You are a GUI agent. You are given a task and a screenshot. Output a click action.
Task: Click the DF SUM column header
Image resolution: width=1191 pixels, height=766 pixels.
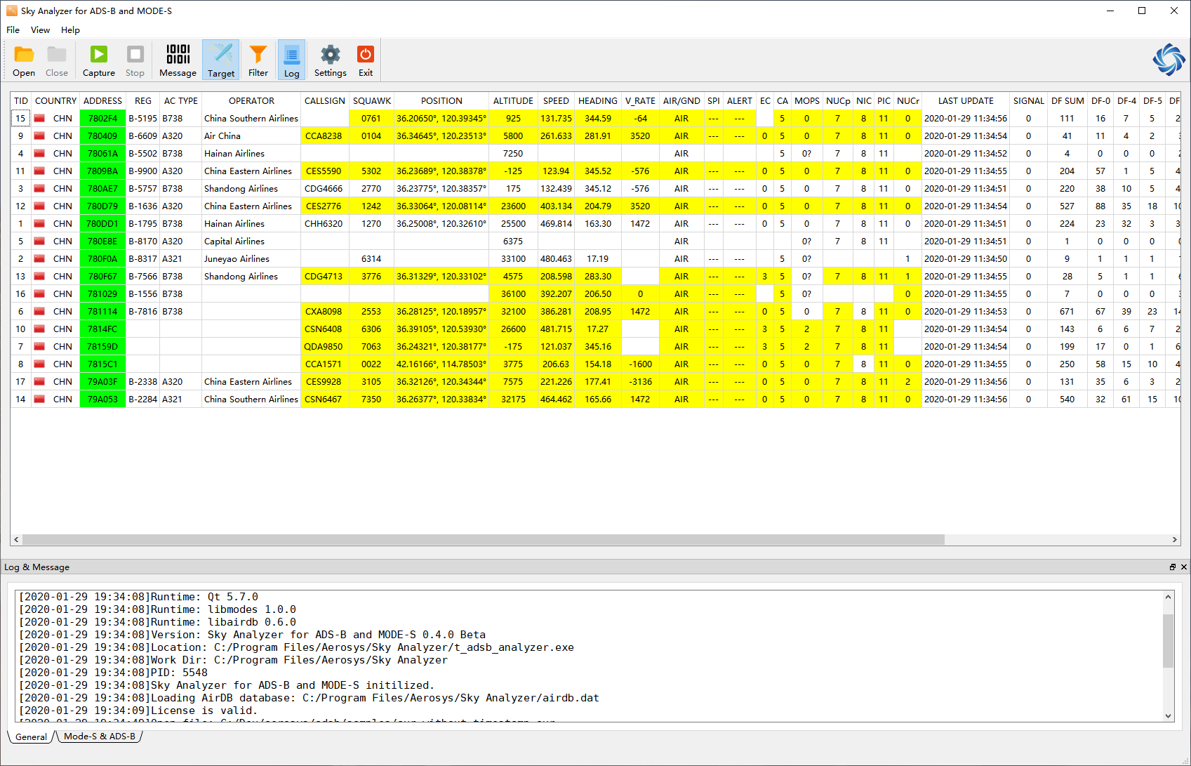point(1067,100)
